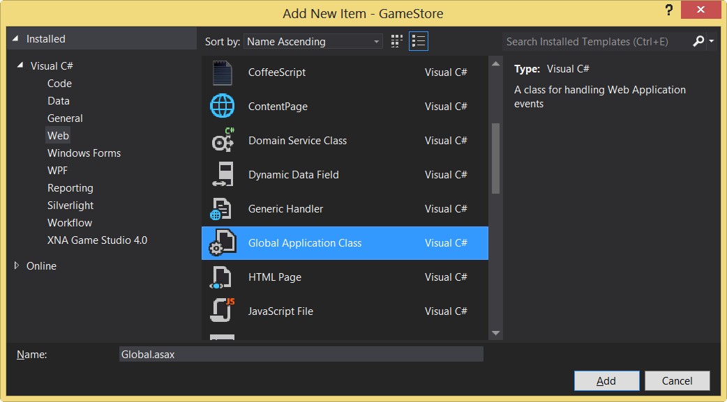Viewport: 727px width, 402px height.
Task: Click the Domain Service Class icon
Action: (x=223, y=140)
